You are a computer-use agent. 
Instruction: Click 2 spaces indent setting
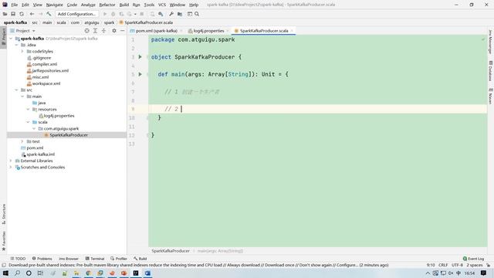[x=474, y=265]
